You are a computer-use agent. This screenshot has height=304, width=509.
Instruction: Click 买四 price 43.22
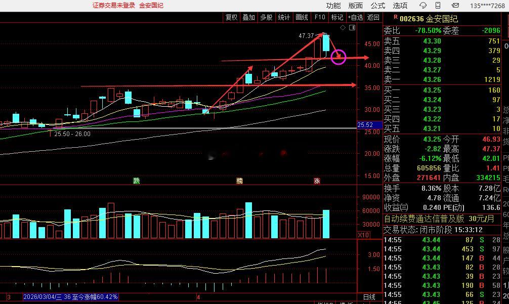432,119
